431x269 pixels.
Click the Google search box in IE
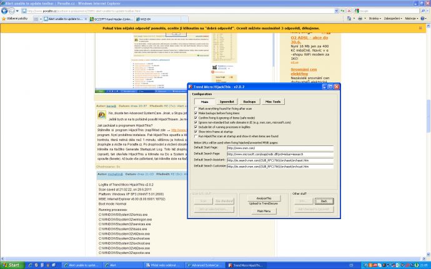click(x=389, y=11)
